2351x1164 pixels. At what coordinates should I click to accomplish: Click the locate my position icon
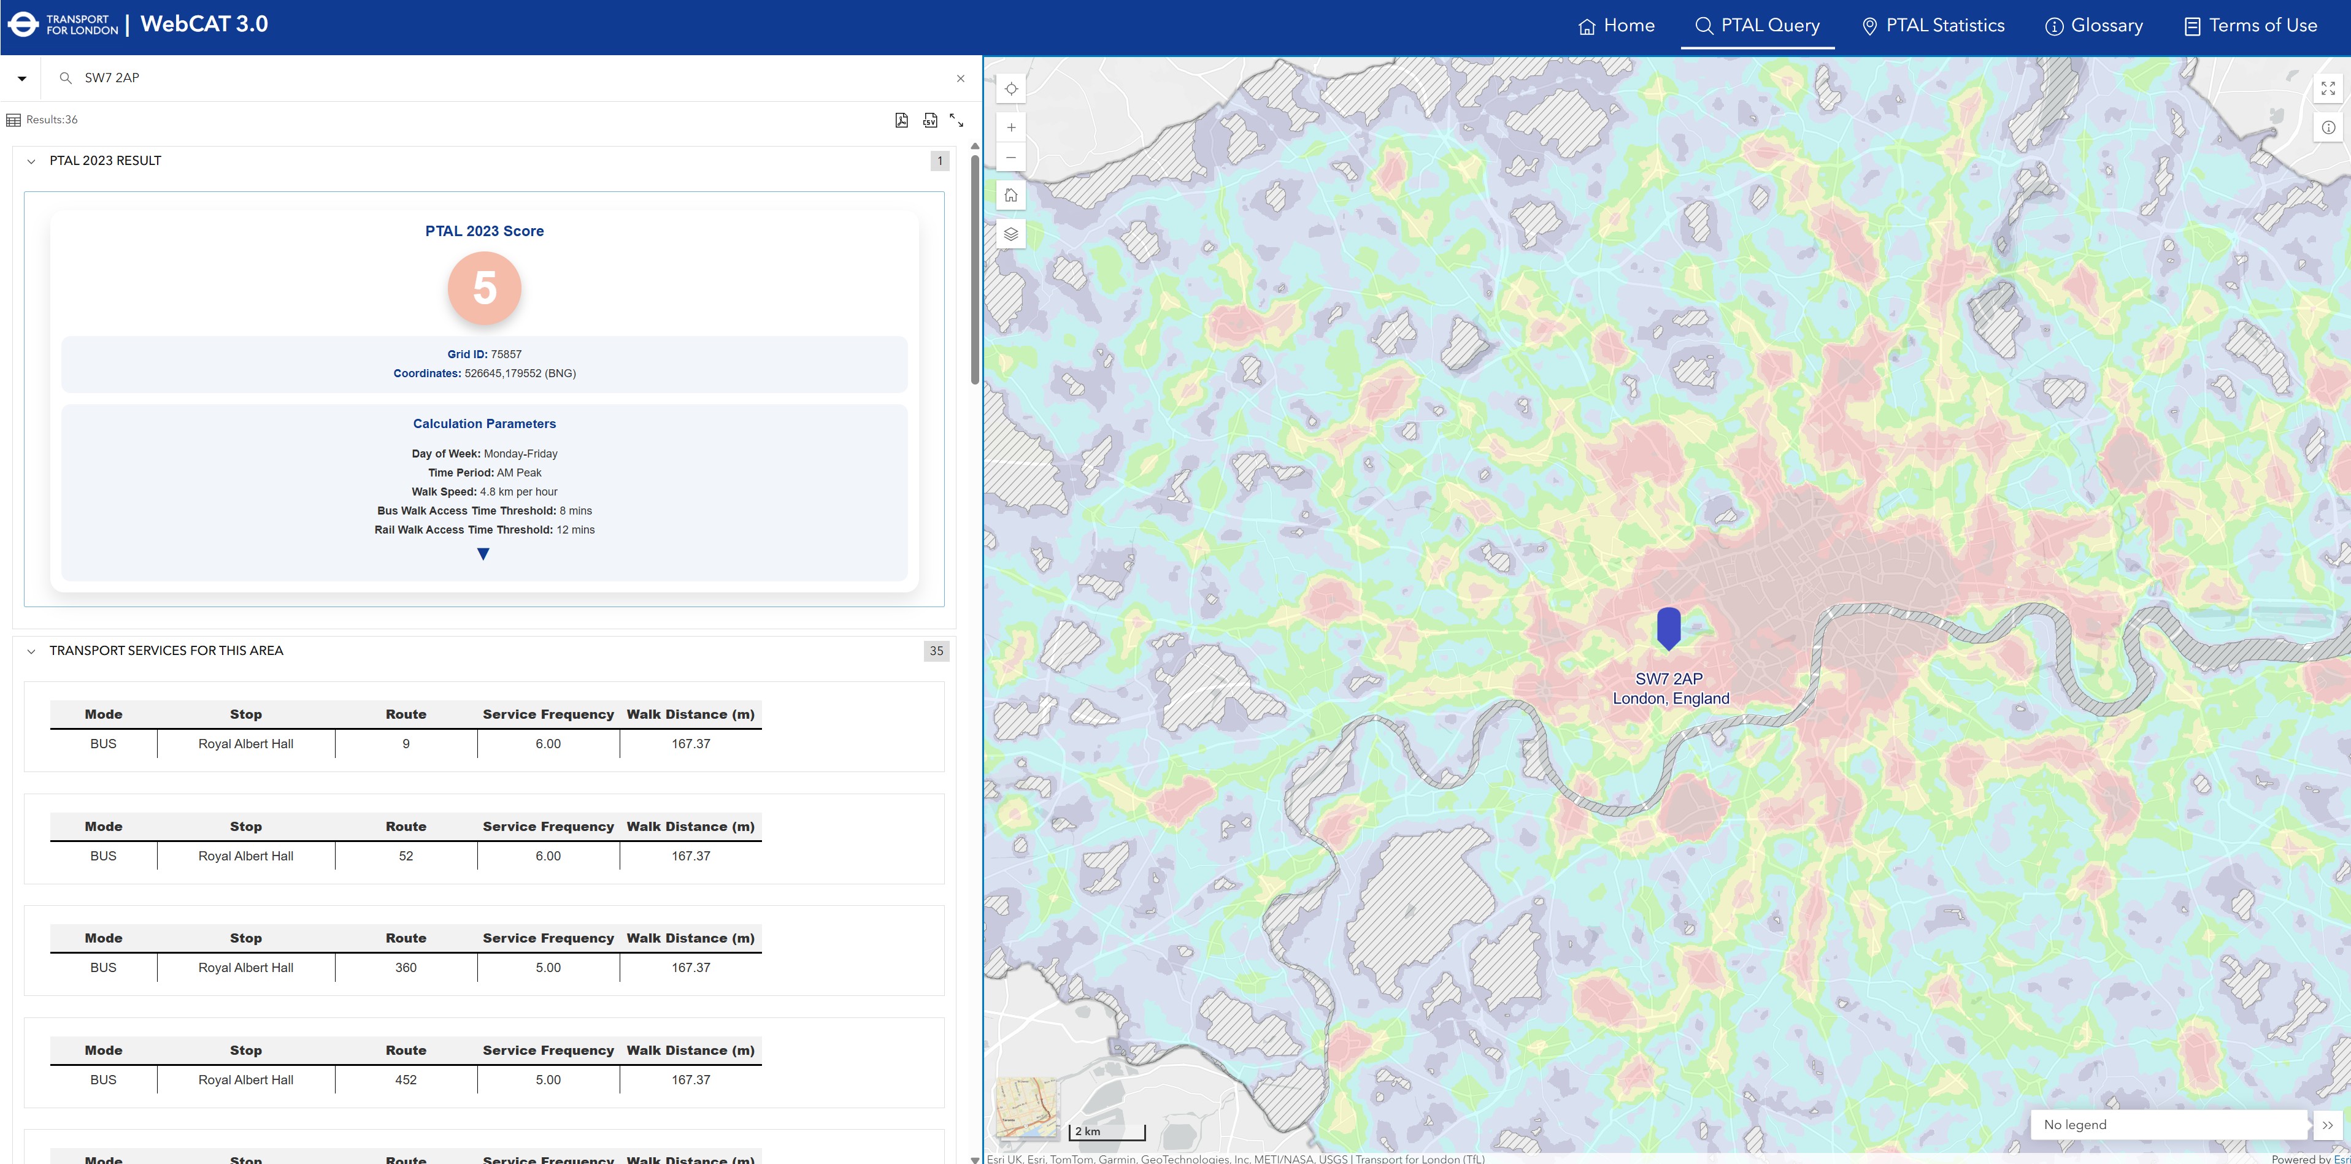pyautogui.click(x=1010, y=88)
